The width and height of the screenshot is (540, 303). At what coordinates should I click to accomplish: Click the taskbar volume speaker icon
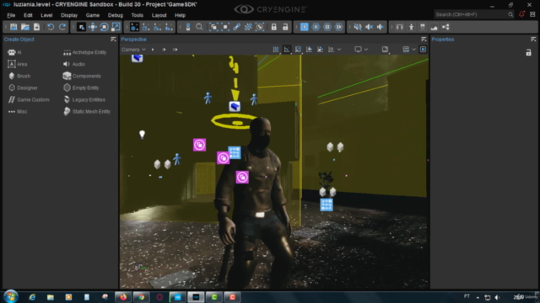click(x=497, y=297)
